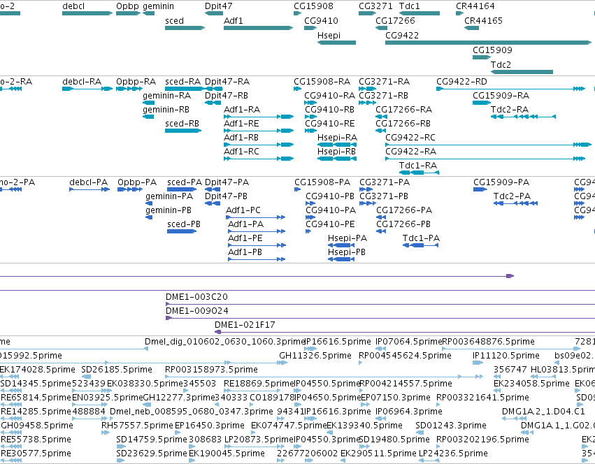Select the Opbp gene label
The width and height of the screenshot is (595, 464).
[x=128, y=6]
